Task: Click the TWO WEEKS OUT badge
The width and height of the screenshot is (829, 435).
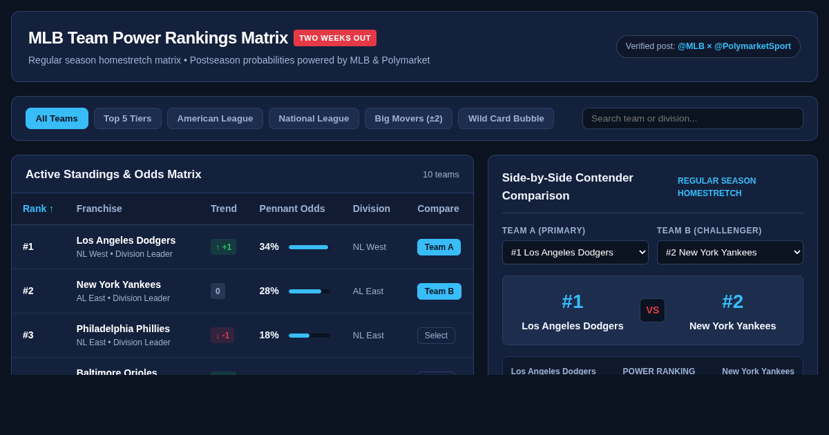Action: pyautogui.click(x=335, y=38)
